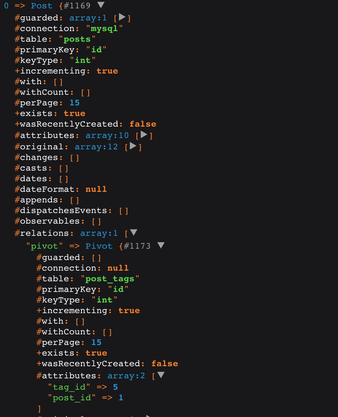Click the tag_id value 5
Image resolution: width=338 pixels, height=417 pixels.
point(115,387)
